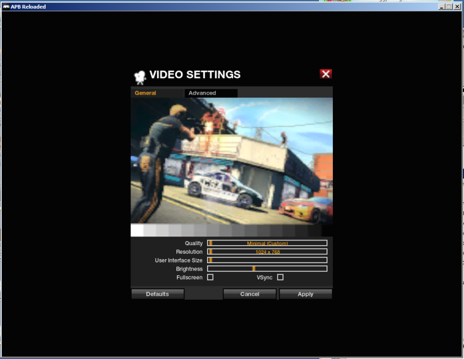Image resolution: width=464 pixels, height=359 pixels.
Task: Click the darkest swatch in the gradient strip
Action: (x=327, y=231)
